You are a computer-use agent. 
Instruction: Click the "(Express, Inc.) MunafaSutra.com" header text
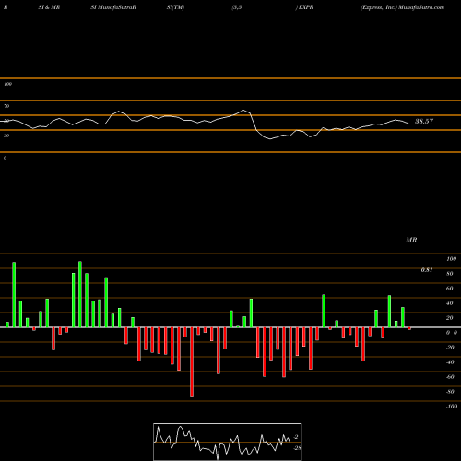403,7
